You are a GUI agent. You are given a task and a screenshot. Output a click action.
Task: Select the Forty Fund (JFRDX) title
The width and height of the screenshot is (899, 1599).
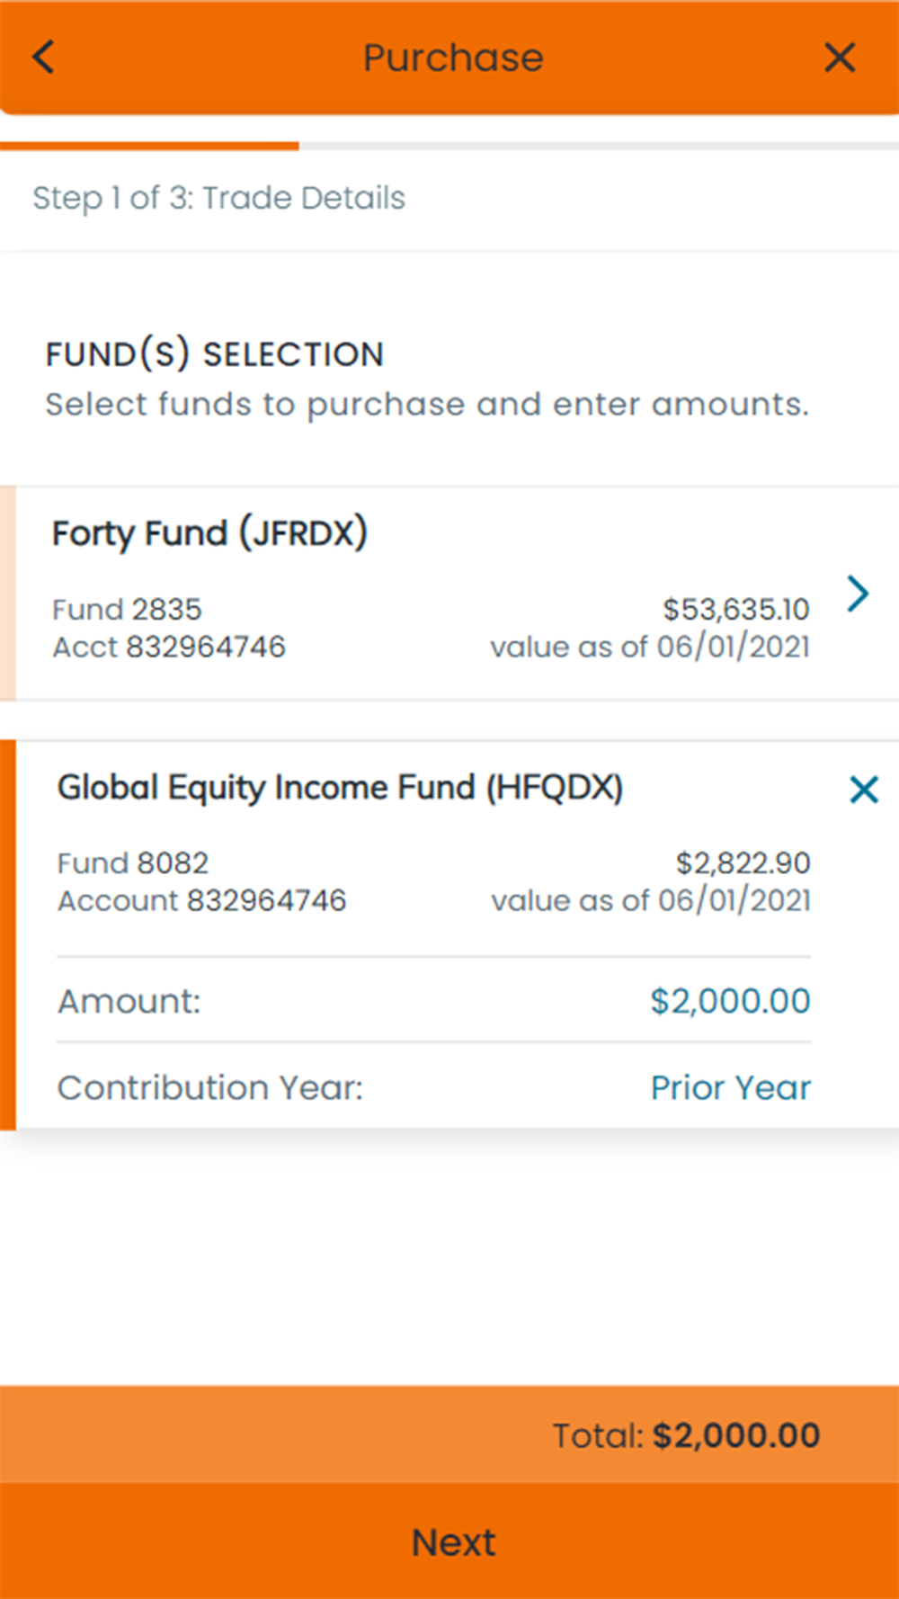[x=209, y=533]
